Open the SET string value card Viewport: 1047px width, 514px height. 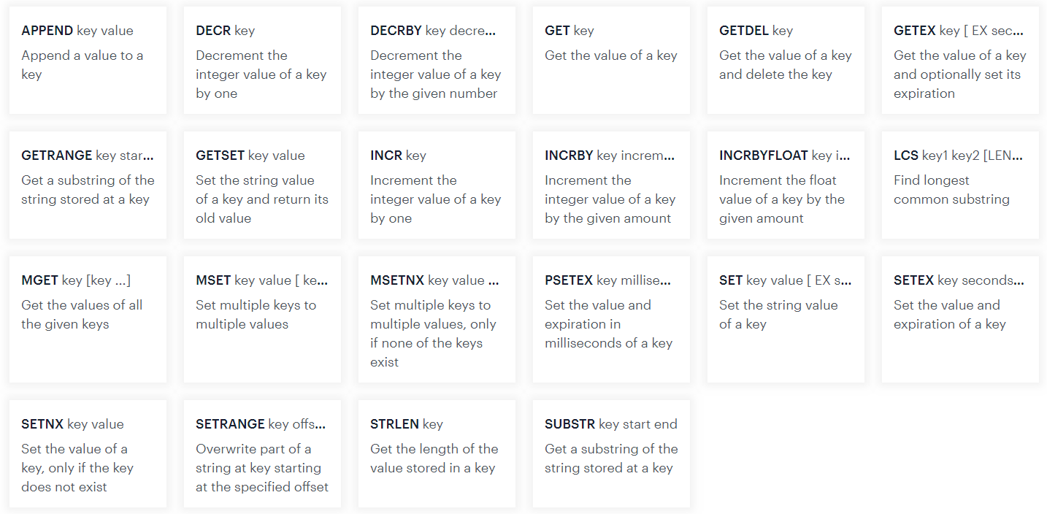click(786, 319)
